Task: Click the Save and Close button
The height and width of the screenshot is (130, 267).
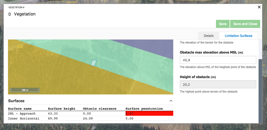Action: coord(245,24)
